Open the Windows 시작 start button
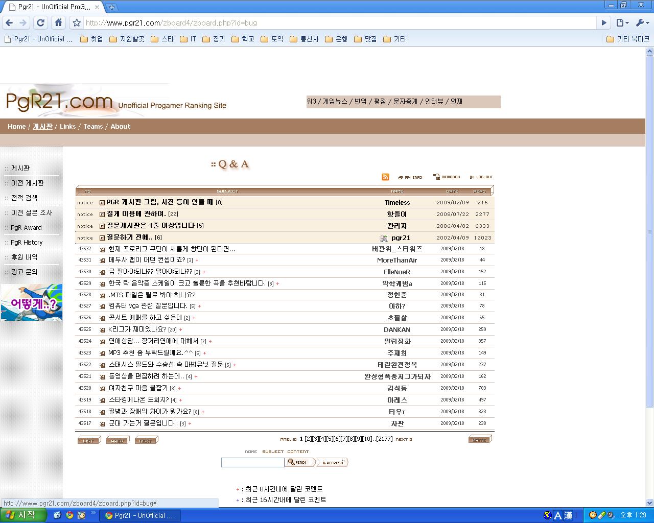Screen dimensions: 654x523 pyautogui.click(x=24, y=515)
